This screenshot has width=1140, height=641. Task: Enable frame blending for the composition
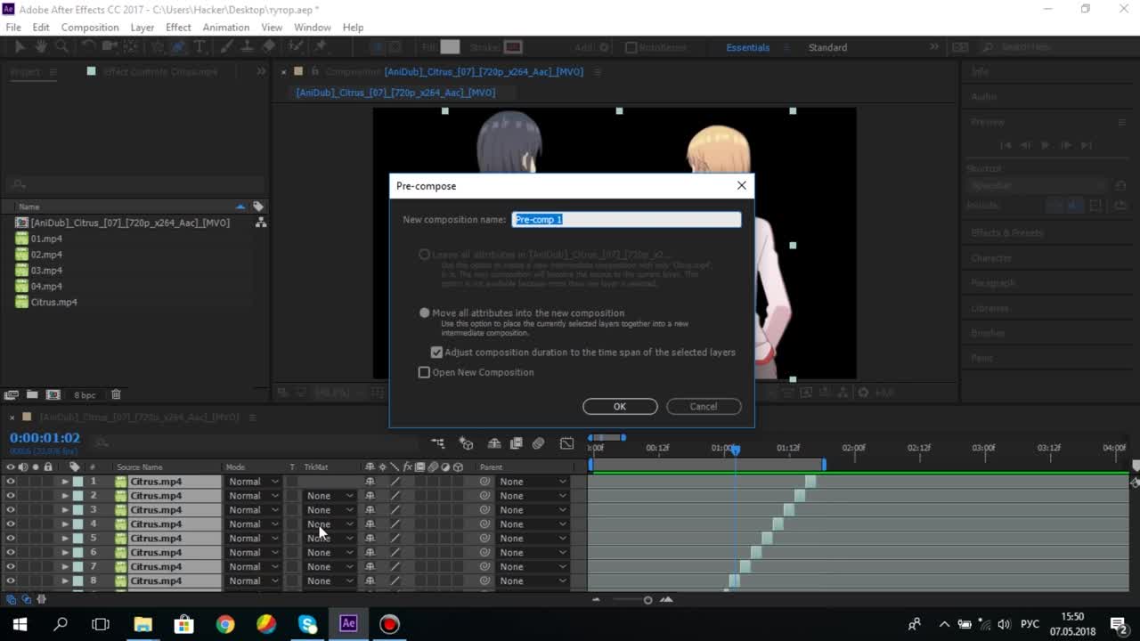click(517, 443)
